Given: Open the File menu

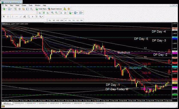Looking at the screenshot, I should click(6, 5).
